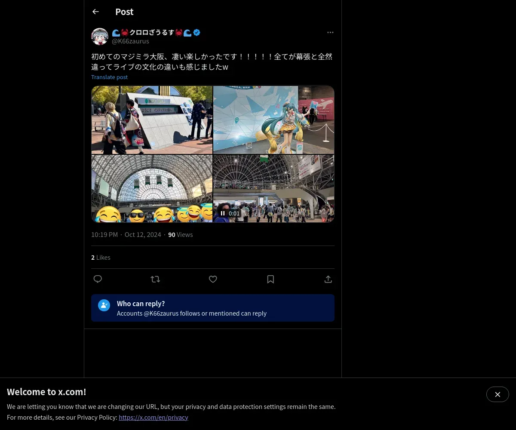This screenshot has height=430, width=516.
Task: Open the Hatsune Miku figure photo
Action: pos(274,120)
